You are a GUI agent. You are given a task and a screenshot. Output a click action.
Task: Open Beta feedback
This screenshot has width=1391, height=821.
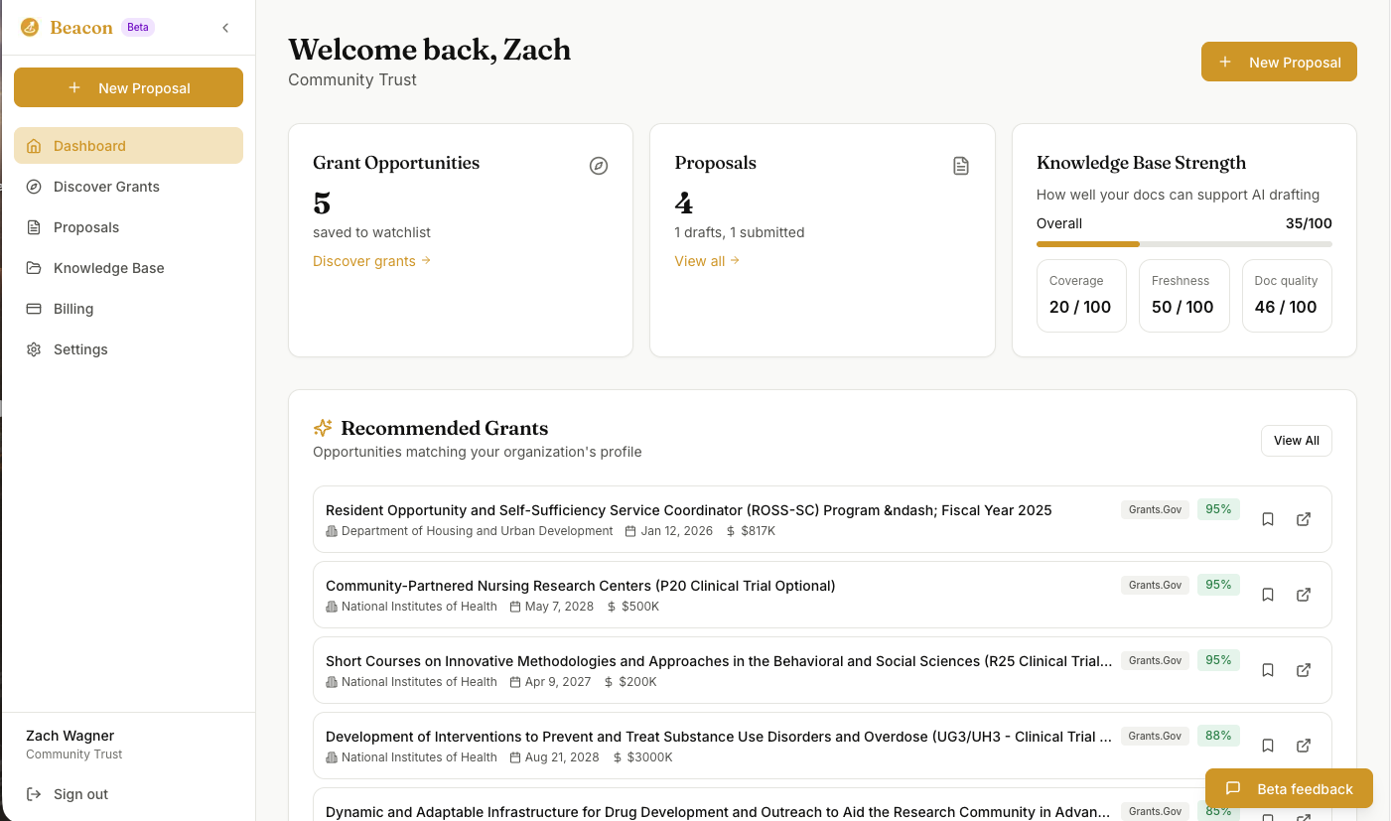[1289, 788]
